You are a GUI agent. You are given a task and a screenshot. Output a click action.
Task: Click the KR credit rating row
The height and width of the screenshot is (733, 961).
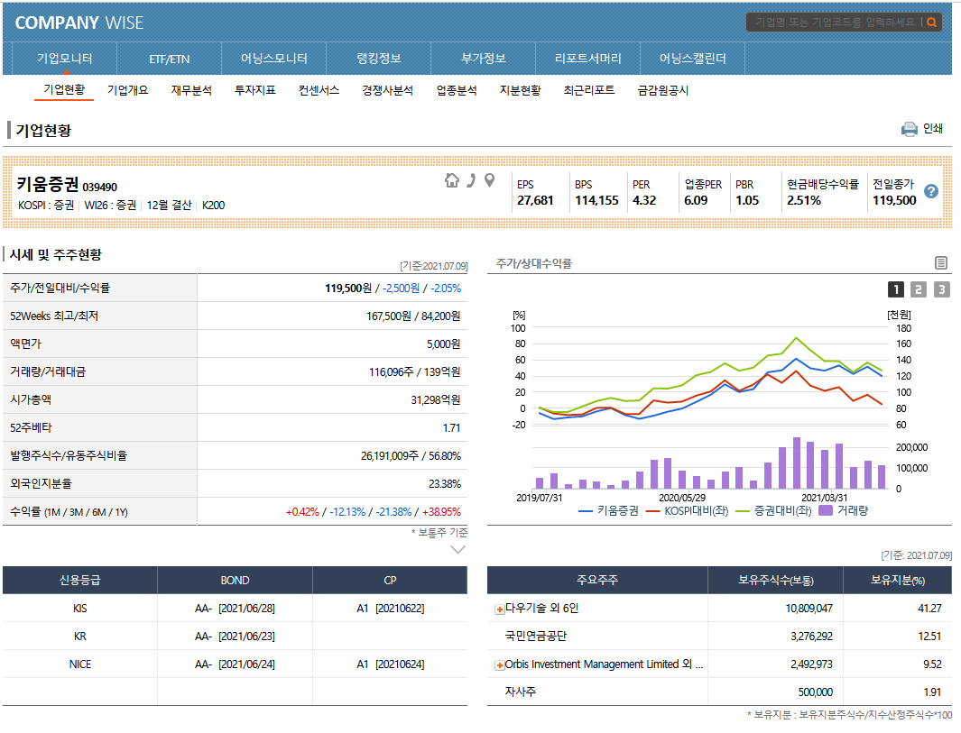[x=235, y=637]
